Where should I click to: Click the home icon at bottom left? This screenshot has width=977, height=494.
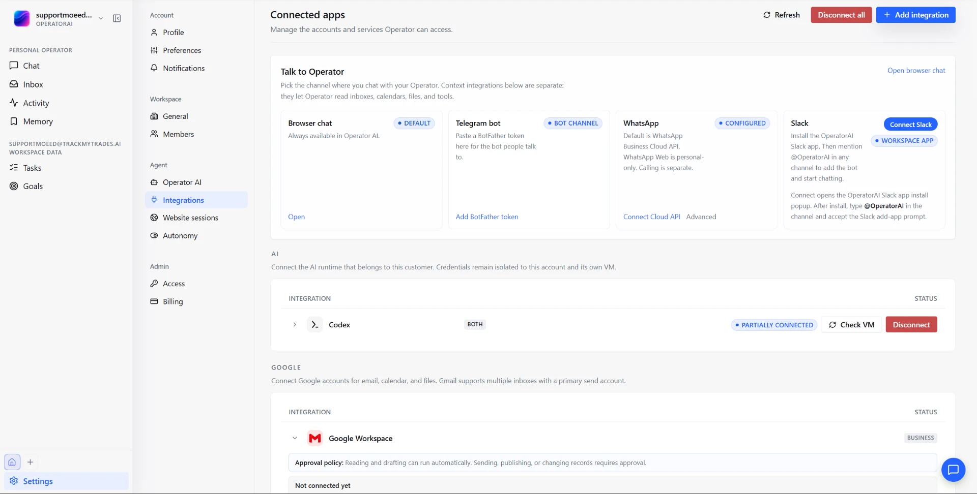tap(12, 462)
